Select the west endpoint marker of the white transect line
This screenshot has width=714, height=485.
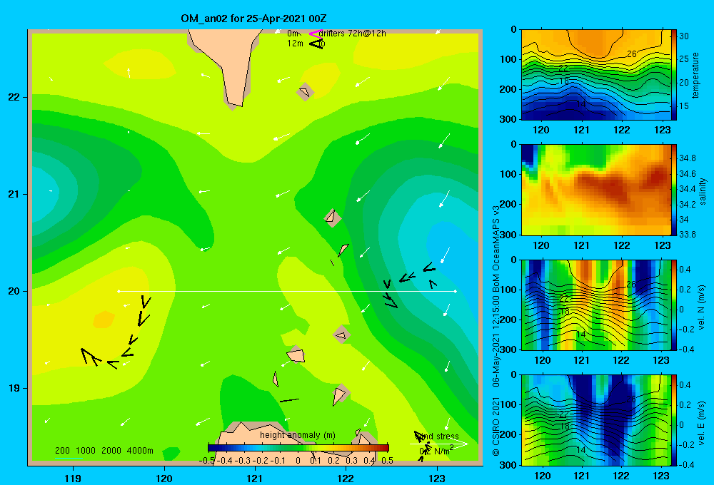click(119, 291)
